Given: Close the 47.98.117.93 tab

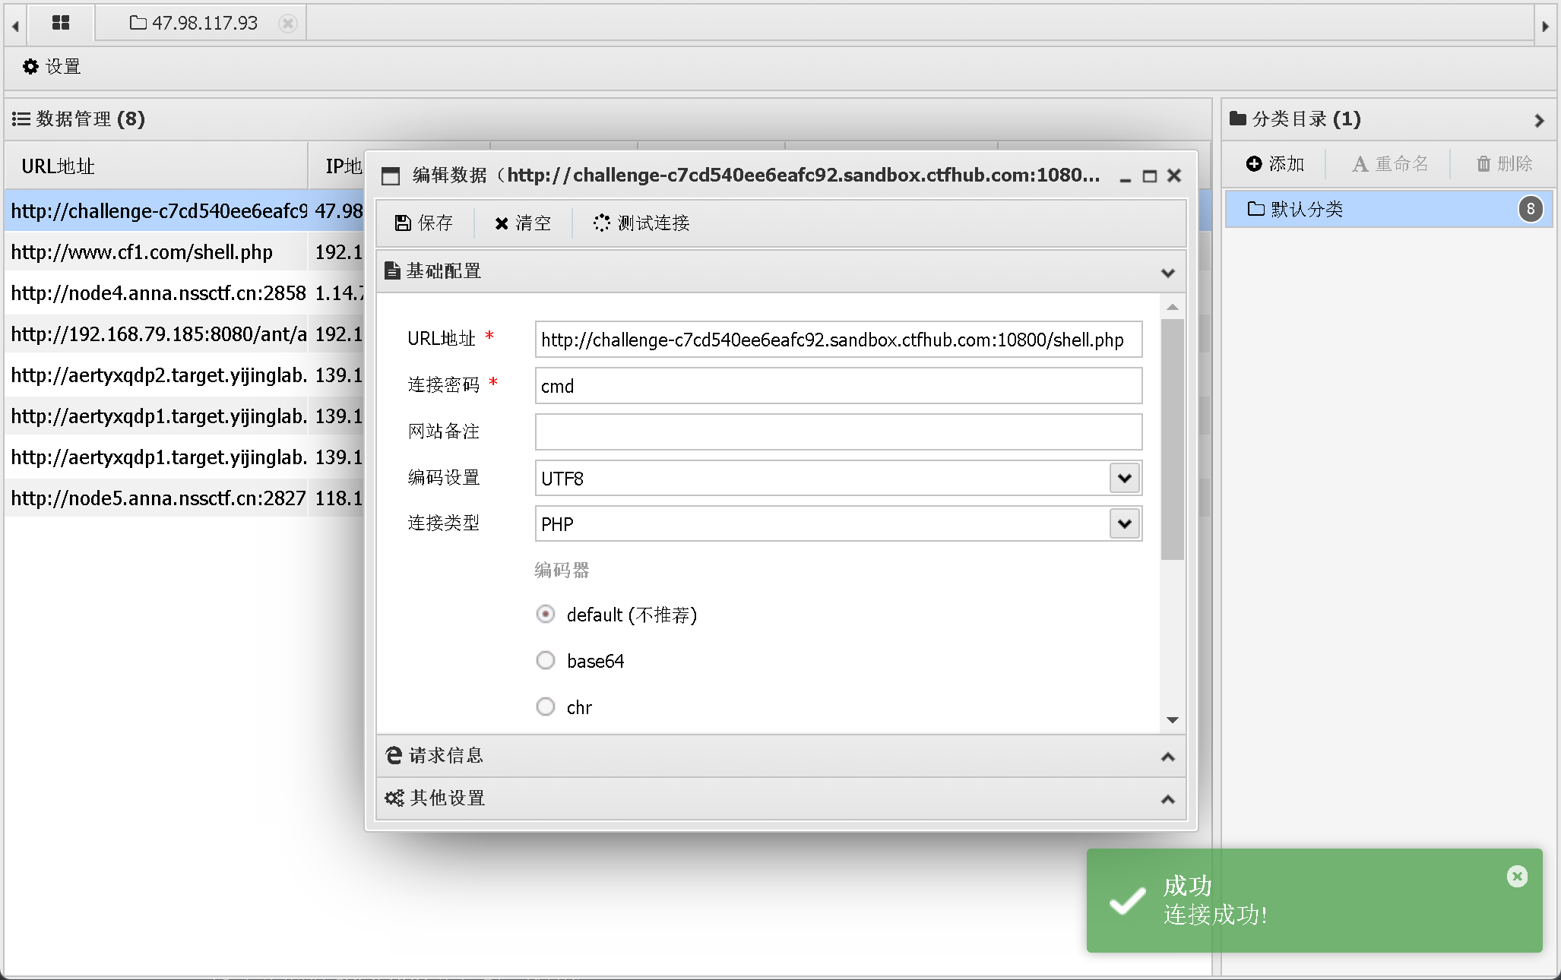Looking at the screenshot, I should [288, 24].
